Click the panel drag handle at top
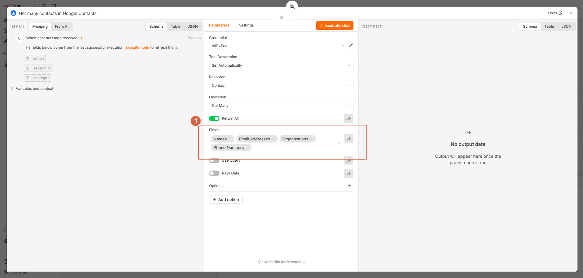The height and width of the screenshot is (278, 583). (x=281, y=17)
